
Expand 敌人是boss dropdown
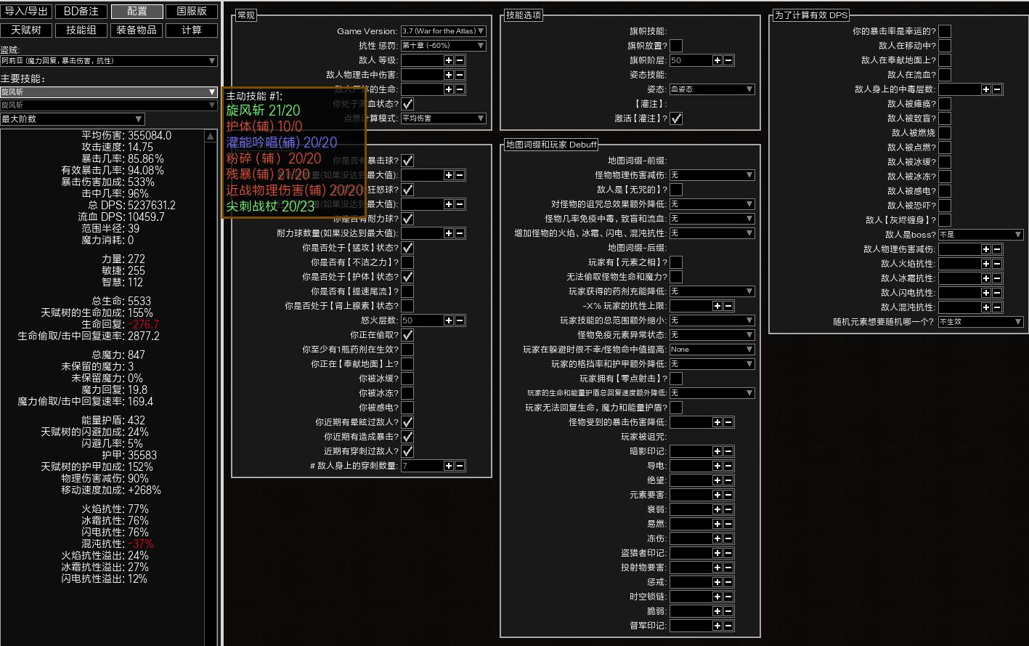click(x=980, y=235)
